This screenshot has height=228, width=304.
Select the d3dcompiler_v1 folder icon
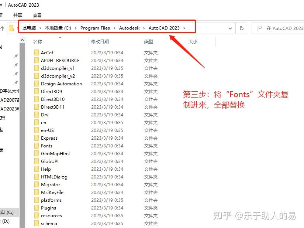pos(37,68)
